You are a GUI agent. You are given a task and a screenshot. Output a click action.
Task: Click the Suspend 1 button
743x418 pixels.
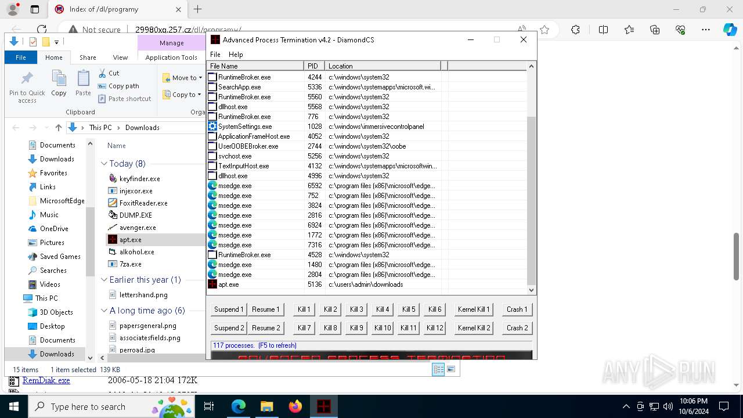click(229, 309)
